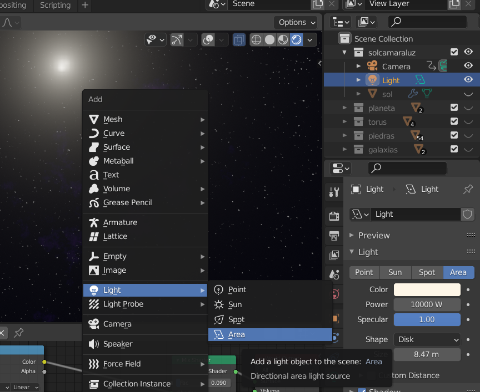This screenshot has width=480, height=392.
Task: Hide solcamaraluz collection with its eye icon
Action: coord(468,52)
